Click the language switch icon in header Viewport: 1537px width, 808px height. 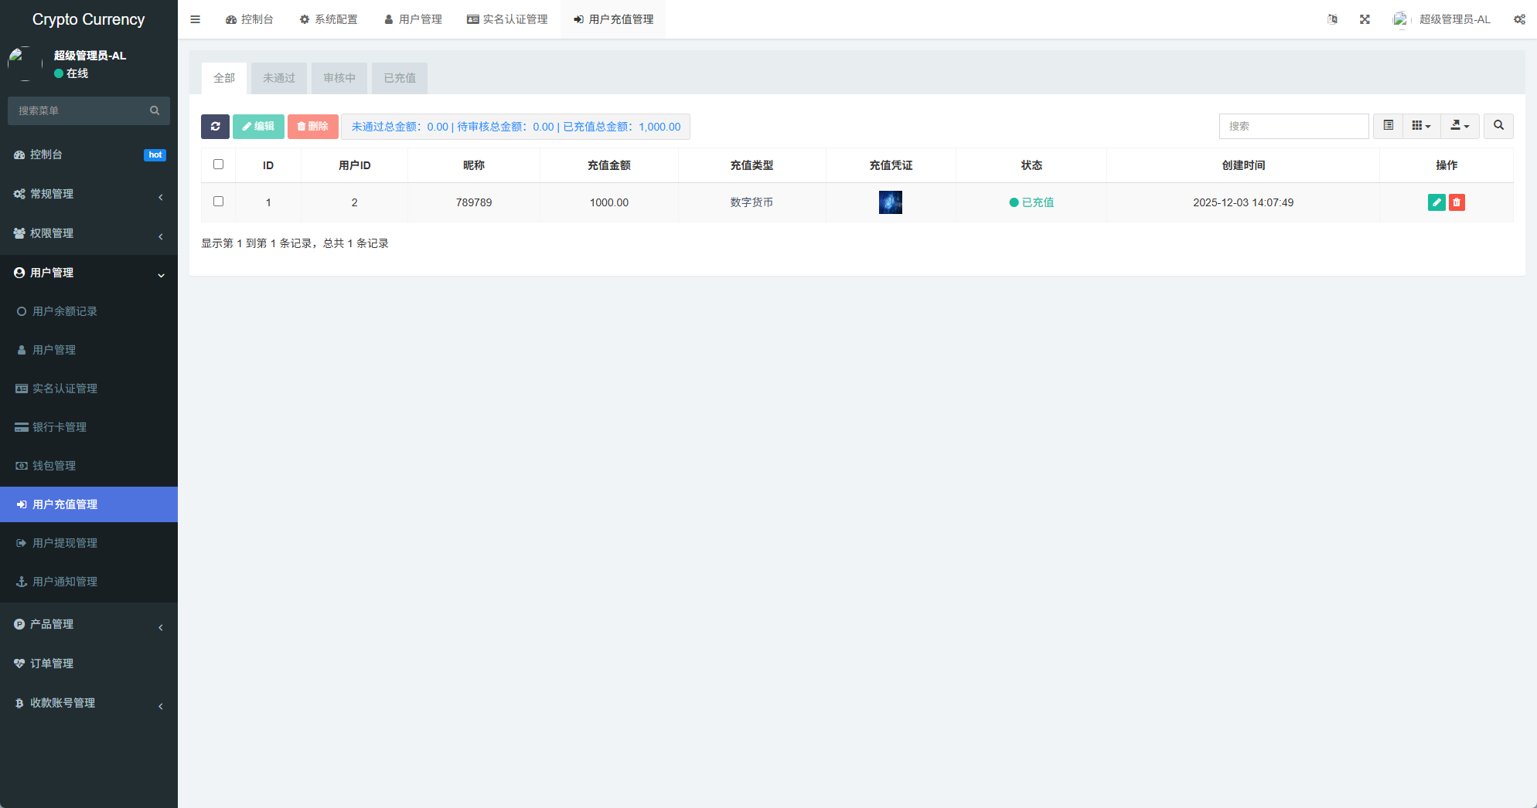(1332, 19)
